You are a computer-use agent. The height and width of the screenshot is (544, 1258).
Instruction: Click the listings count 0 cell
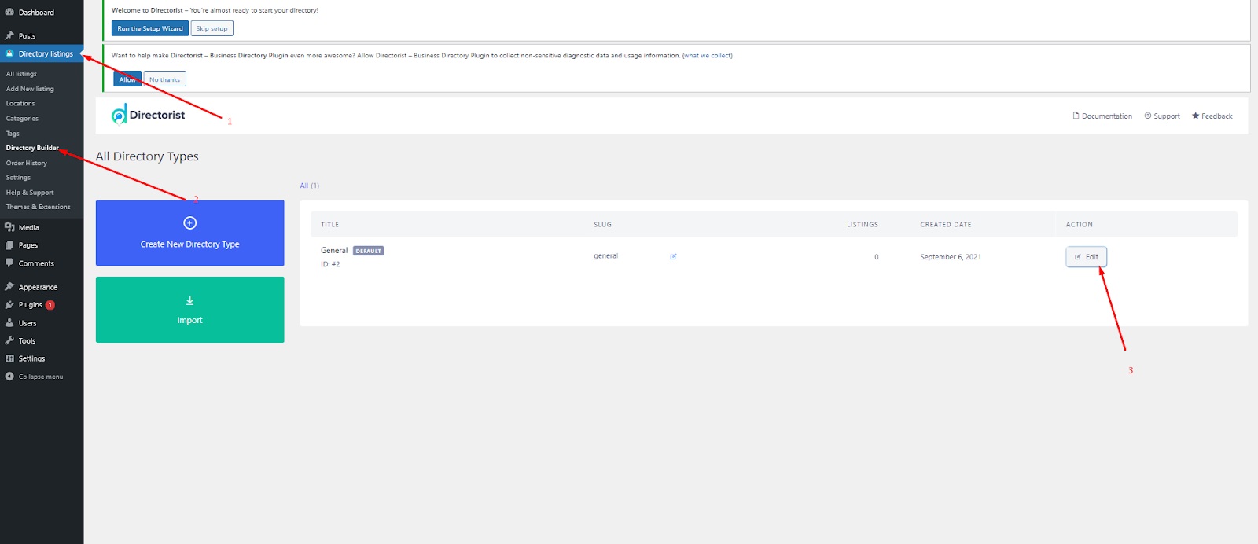coord(877,257)
